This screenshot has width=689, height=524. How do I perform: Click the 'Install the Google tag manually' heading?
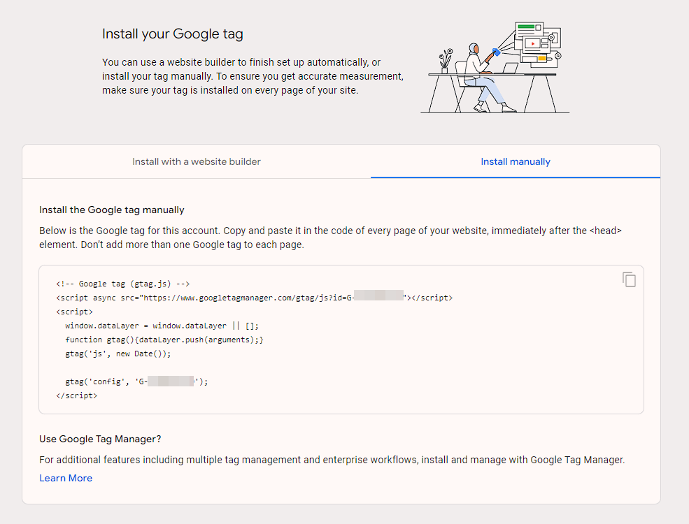point(112,210)
